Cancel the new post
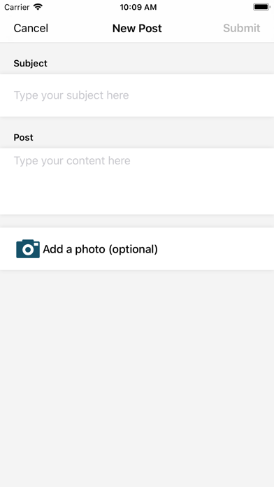This screenshot has width=274, height=487. click(x=31, y=28)
